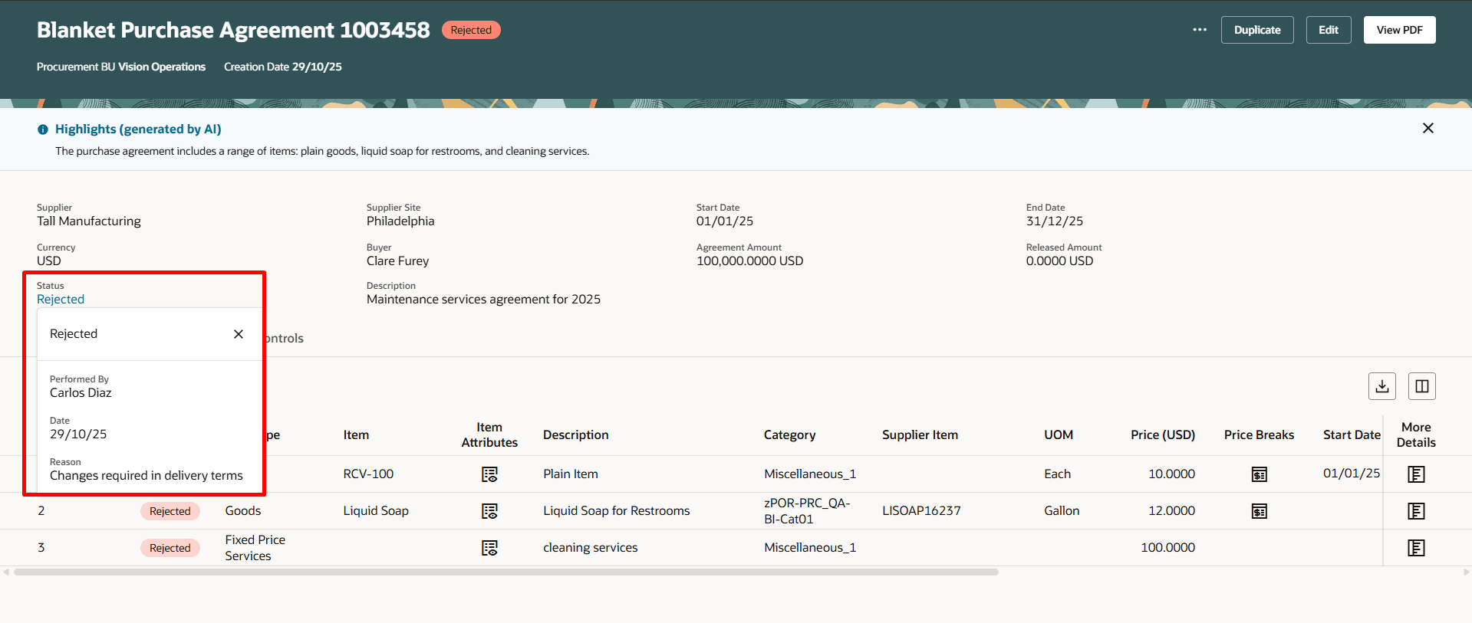Click the zPOR-PRC_QA-BI-Cat01 category cell
This screenshot has height=623, width=1472.
point(807,511)
